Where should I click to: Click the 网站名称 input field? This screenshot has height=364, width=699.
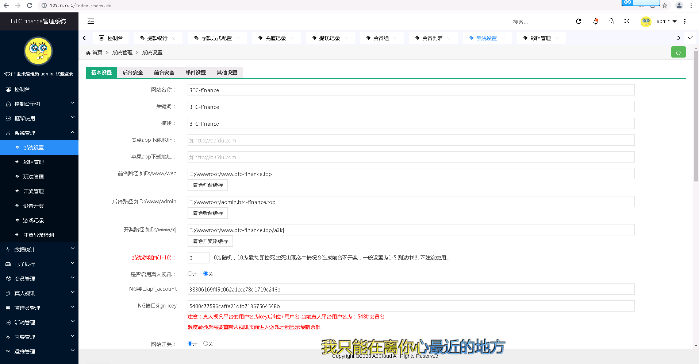point(411,90)
